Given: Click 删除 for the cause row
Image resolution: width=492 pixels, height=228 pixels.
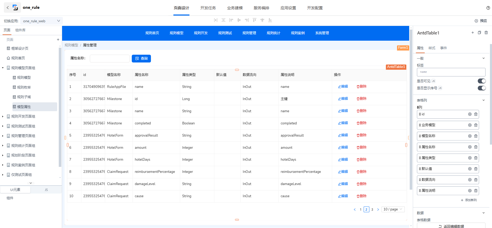Looking at the screenshot, I should coord(362,196).
